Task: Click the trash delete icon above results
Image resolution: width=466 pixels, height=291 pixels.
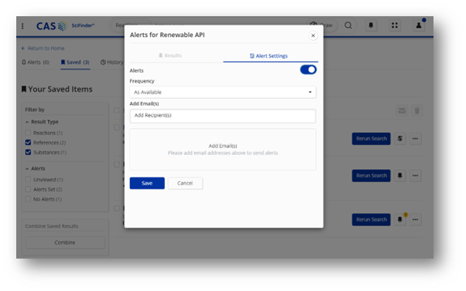Action: click(417, 111)
